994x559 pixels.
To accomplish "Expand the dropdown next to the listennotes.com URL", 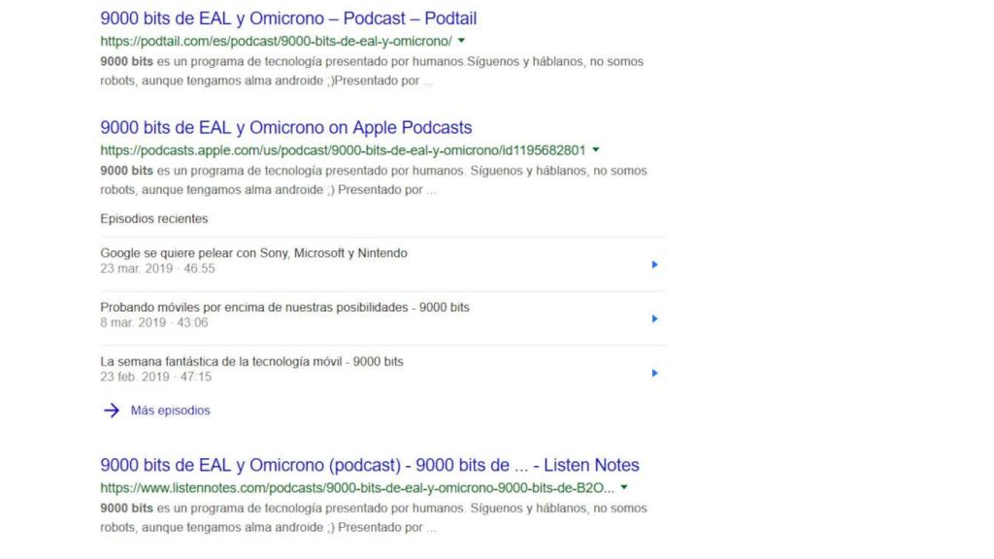I will 622,487.
